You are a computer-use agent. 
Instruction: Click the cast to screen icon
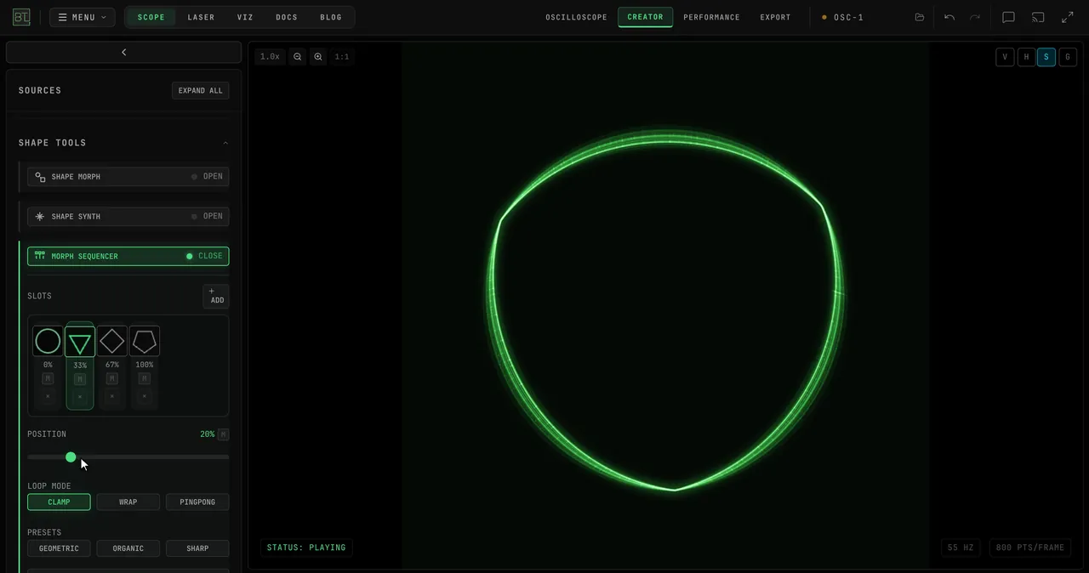coord(1038,17)
